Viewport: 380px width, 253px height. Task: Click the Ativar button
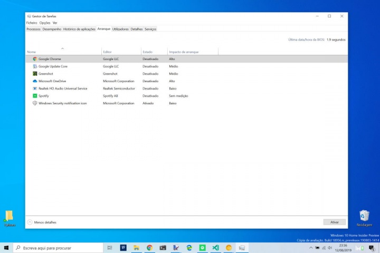335,222
